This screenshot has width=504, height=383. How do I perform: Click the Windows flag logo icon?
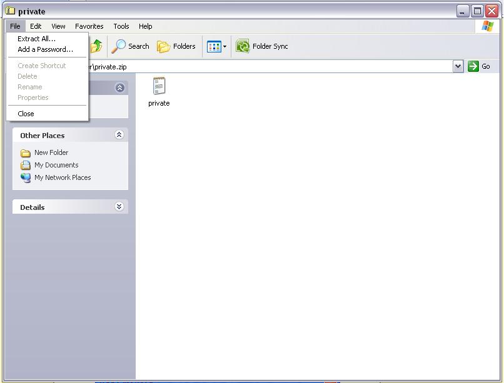tap(487, 26)
